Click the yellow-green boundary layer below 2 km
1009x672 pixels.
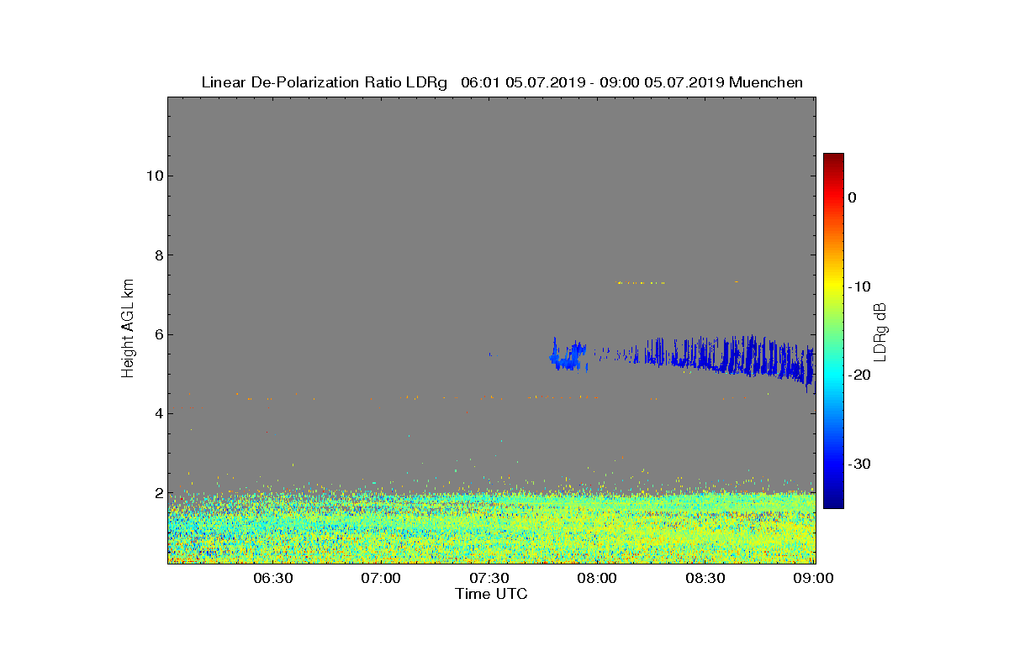point(492,529)
